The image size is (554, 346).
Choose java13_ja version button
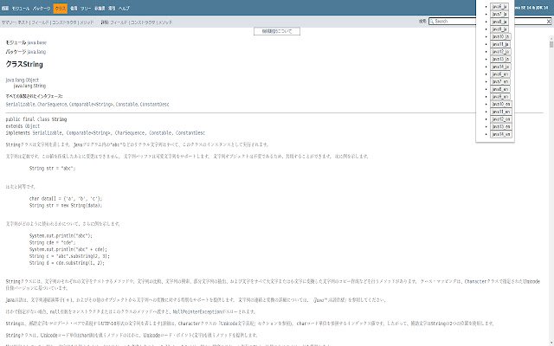(500, 60)
